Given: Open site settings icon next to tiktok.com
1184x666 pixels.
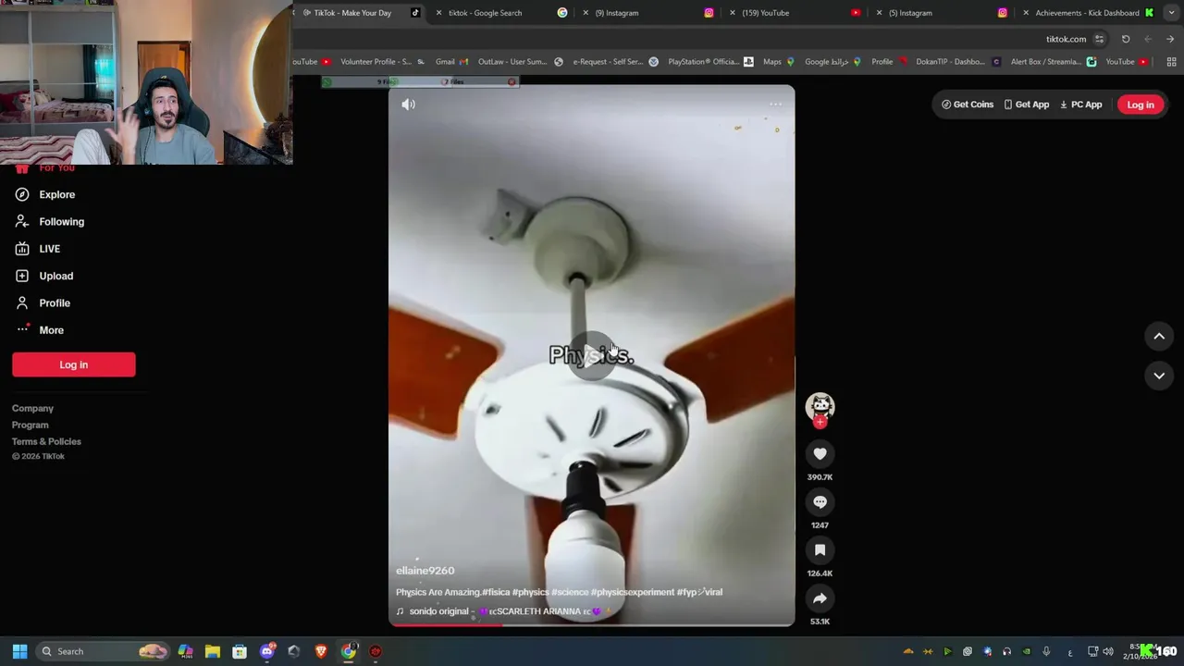Looking at the screenshot, I should click(1099, 39).
